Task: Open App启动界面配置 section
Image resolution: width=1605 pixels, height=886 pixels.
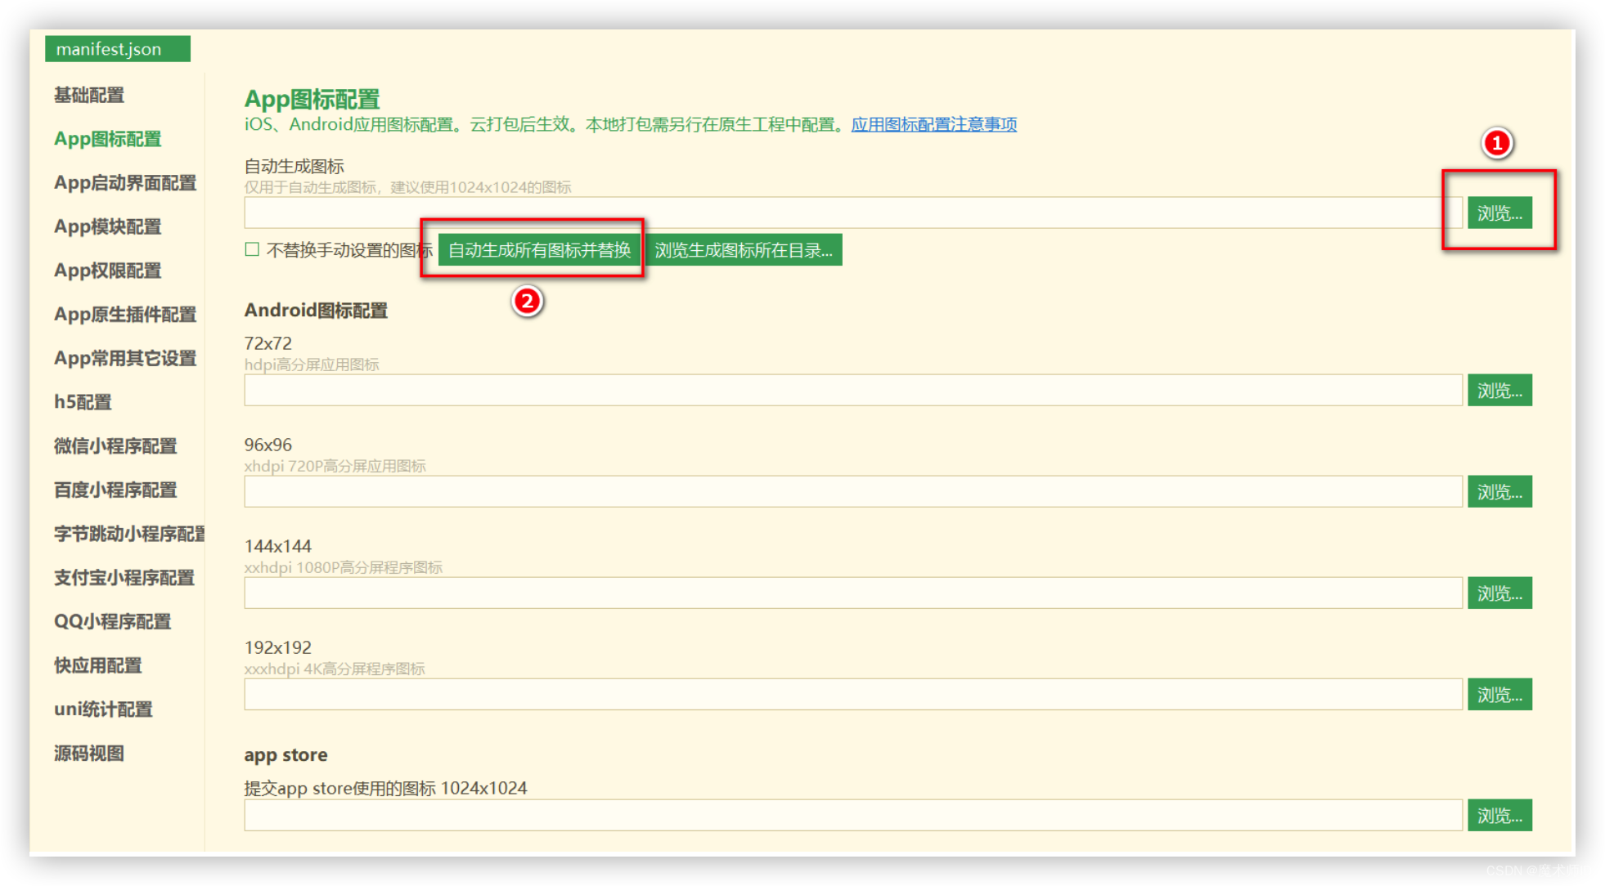Action: (125, 182)
